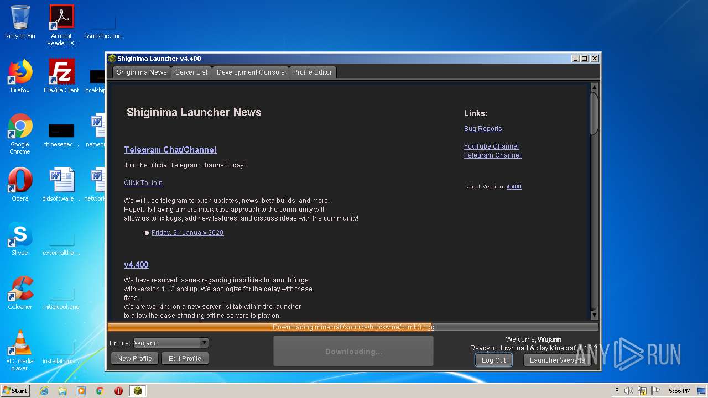708x398 pixels.
Task: Click Log Out button
Action: (x=493, y=360)
